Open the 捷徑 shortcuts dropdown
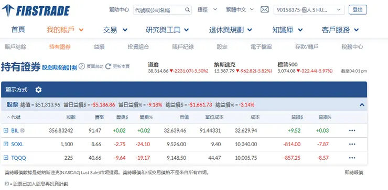Viewport: 388px width, 190px height. (207, 9)
